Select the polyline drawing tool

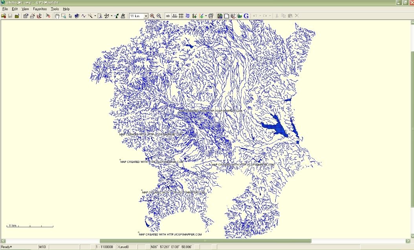(x=83, y=16)
